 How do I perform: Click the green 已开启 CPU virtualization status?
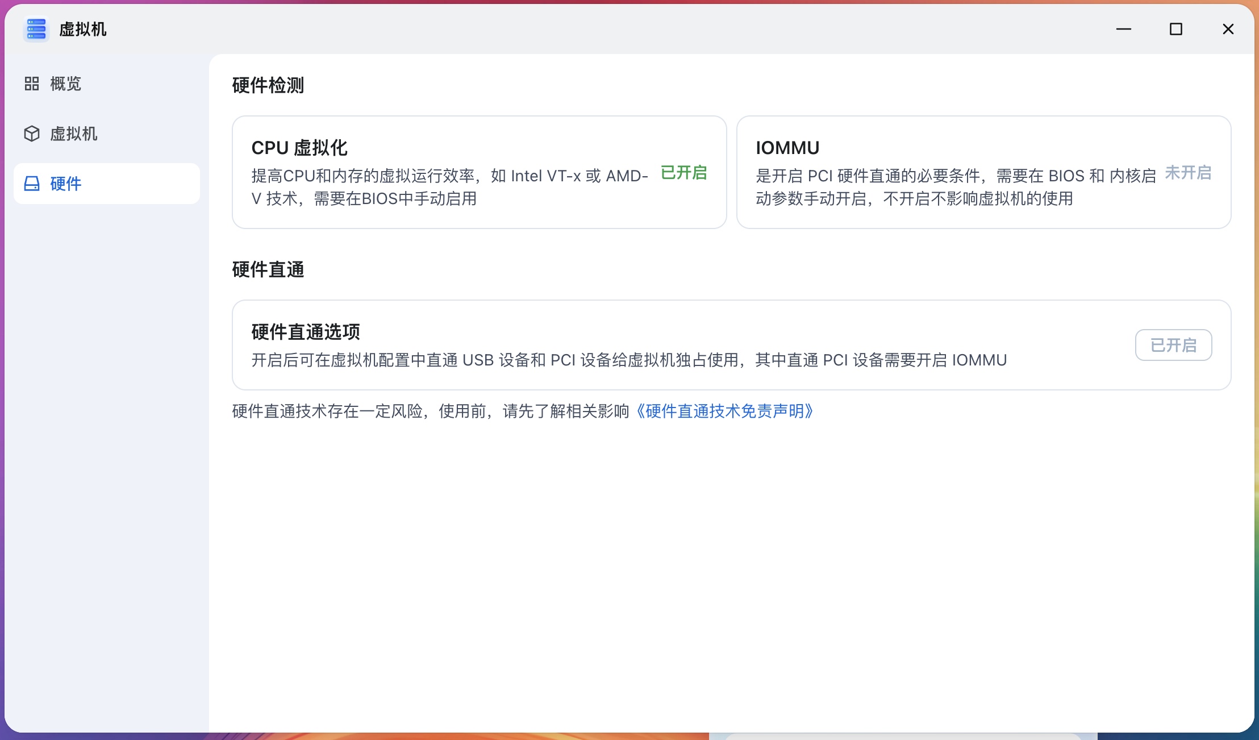[684, 173]
